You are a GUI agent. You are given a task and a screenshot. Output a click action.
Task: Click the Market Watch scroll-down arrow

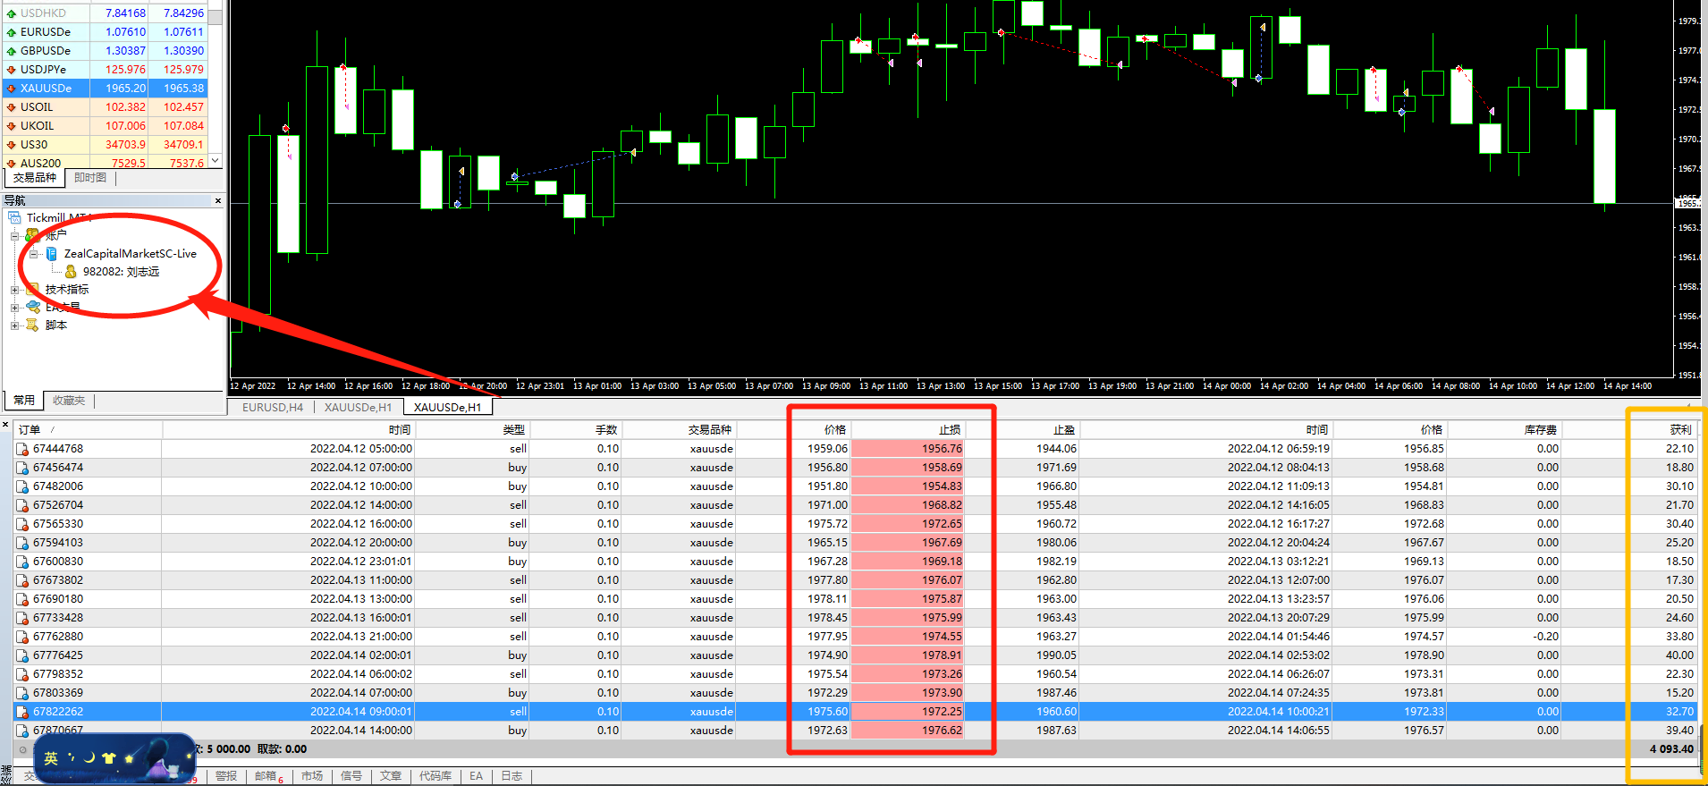click(216, 161)
